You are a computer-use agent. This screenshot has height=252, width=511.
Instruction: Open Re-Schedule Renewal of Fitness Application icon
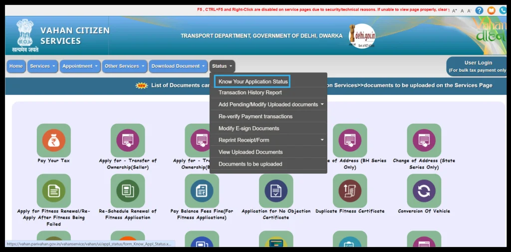click(x=128, y=191)
